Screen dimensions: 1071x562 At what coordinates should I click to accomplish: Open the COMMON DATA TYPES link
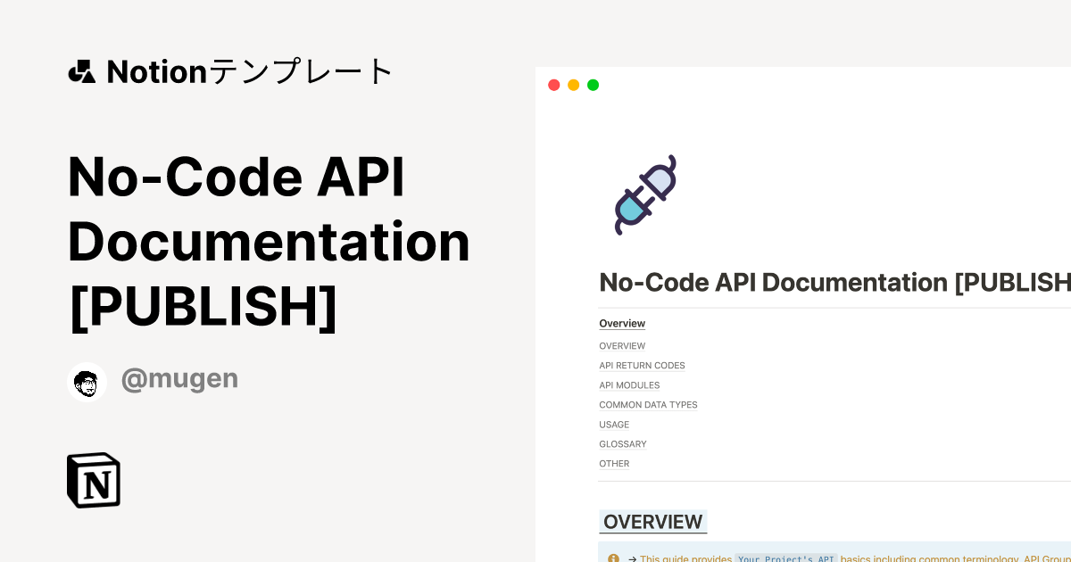click(x=648, y=404)
